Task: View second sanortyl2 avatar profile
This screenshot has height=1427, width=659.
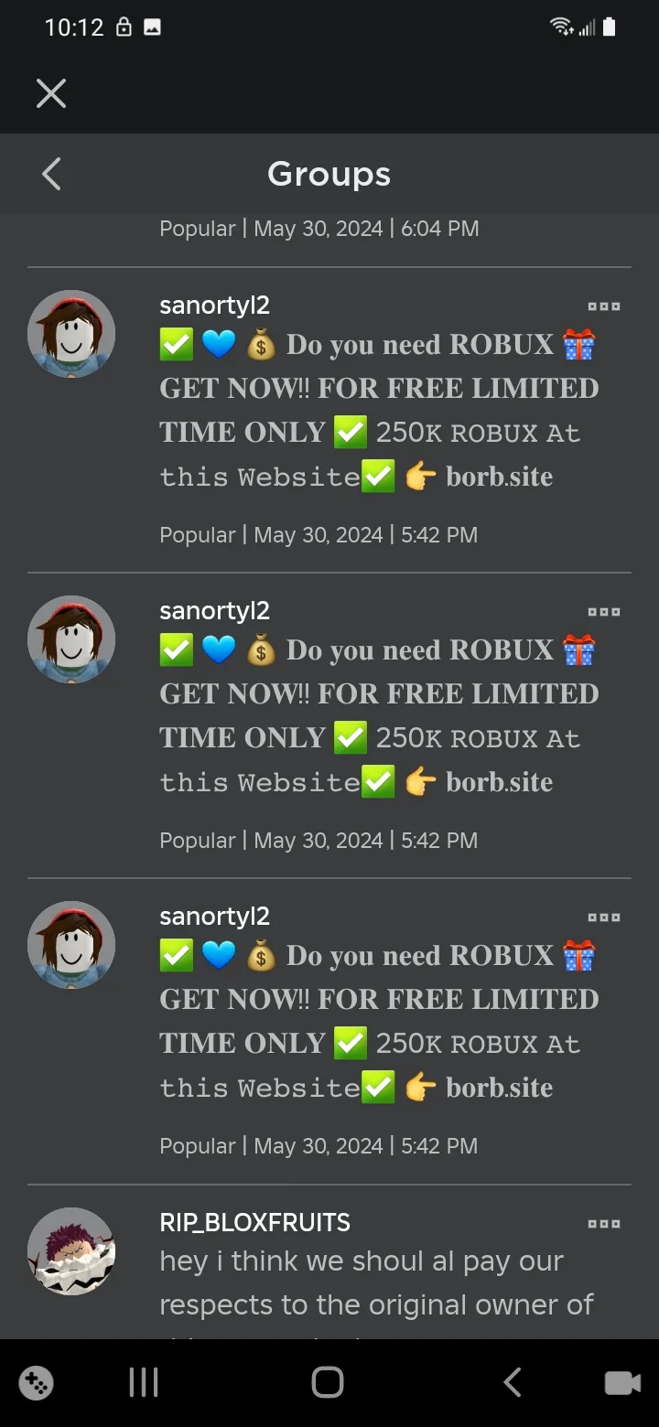Action: pos(71,639)
